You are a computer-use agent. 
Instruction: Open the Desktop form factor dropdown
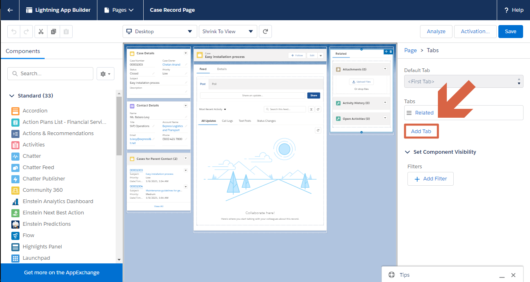click(x=159, y=32)
